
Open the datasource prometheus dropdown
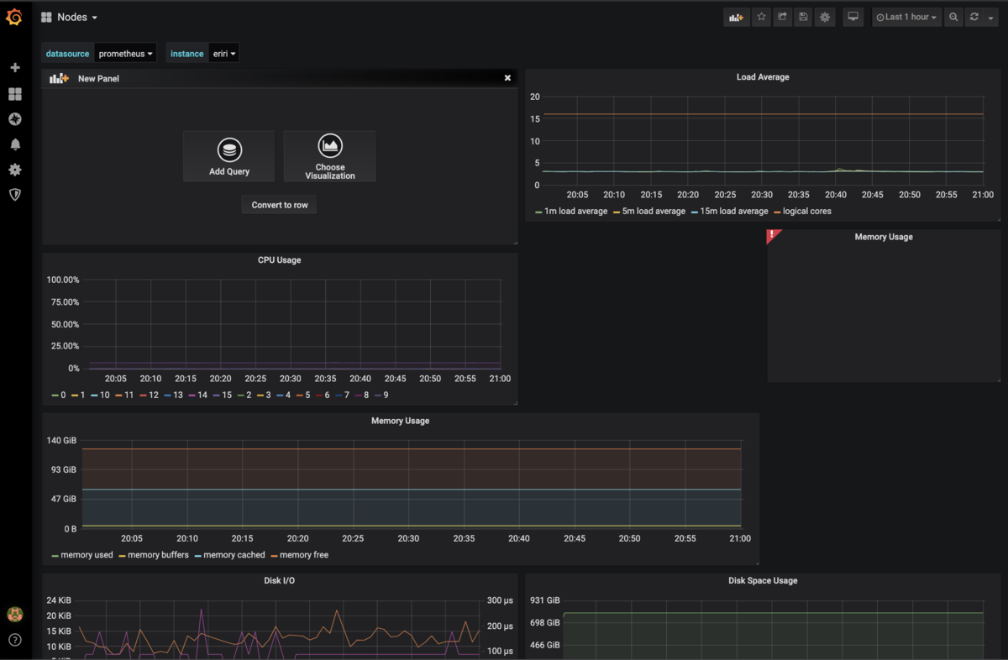(x=126, y=54)
